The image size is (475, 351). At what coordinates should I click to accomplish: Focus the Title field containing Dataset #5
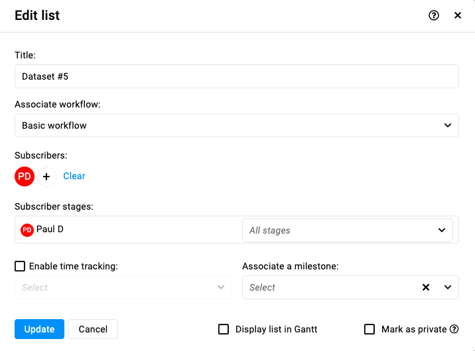pyautogui.click(x=237, y=76)
